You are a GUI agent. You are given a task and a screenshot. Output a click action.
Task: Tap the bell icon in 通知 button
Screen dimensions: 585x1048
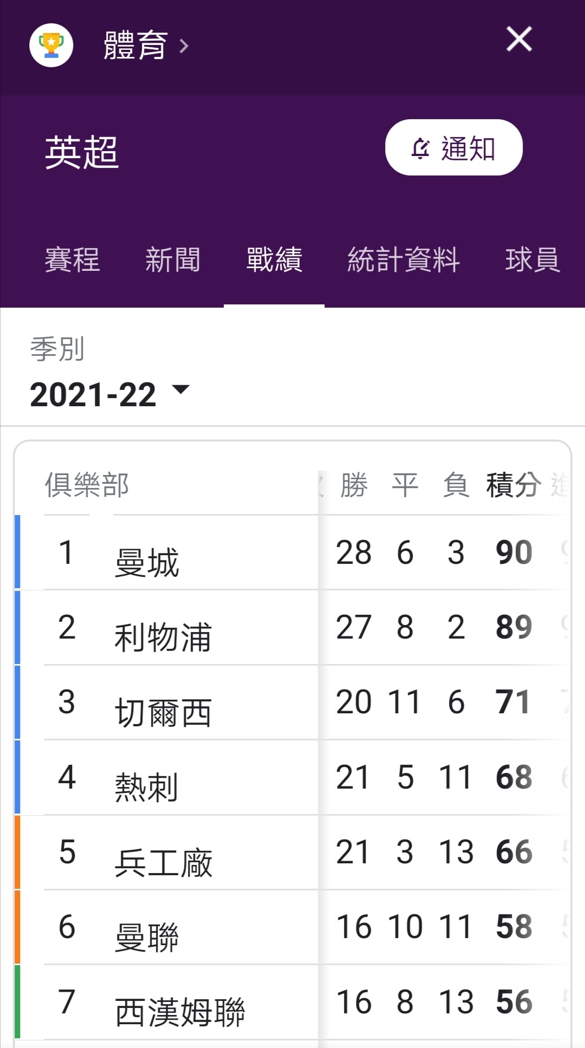[x=420, y=148]
